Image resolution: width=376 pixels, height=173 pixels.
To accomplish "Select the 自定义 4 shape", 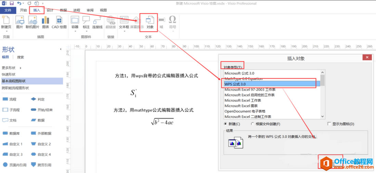I will tap(41, 154).
